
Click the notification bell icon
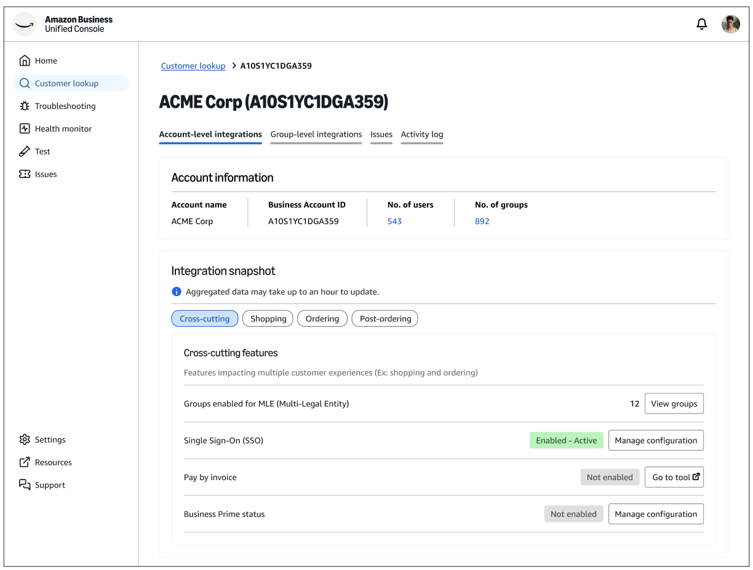(701, 24)
